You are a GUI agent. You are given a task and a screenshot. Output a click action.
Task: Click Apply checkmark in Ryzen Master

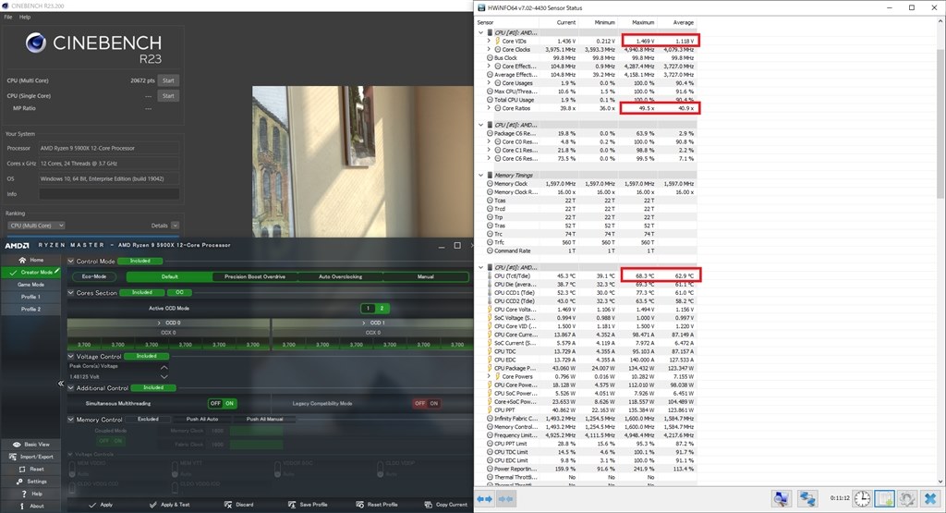pos(101,505)
